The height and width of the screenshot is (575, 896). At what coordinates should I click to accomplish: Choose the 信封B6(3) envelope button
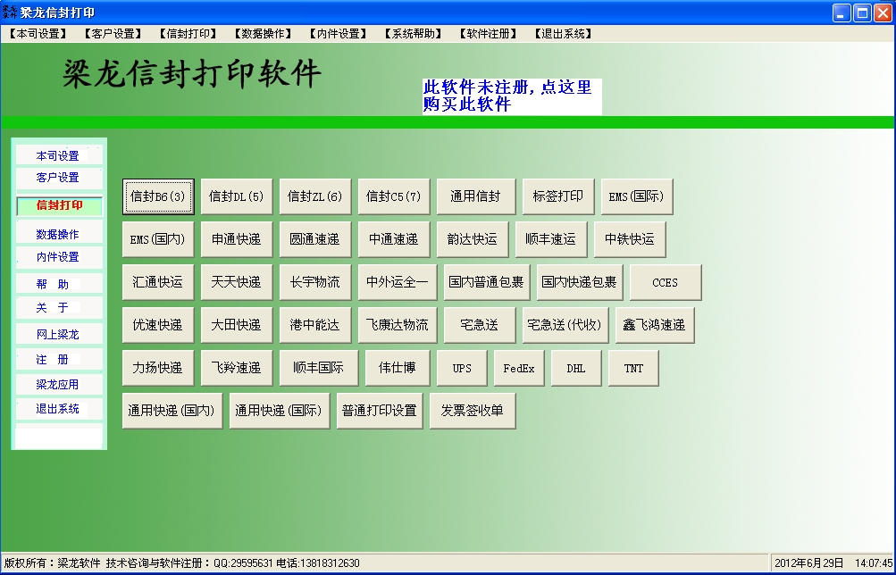point(158,196)
